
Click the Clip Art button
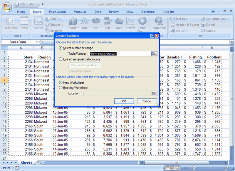coord(53,19)
